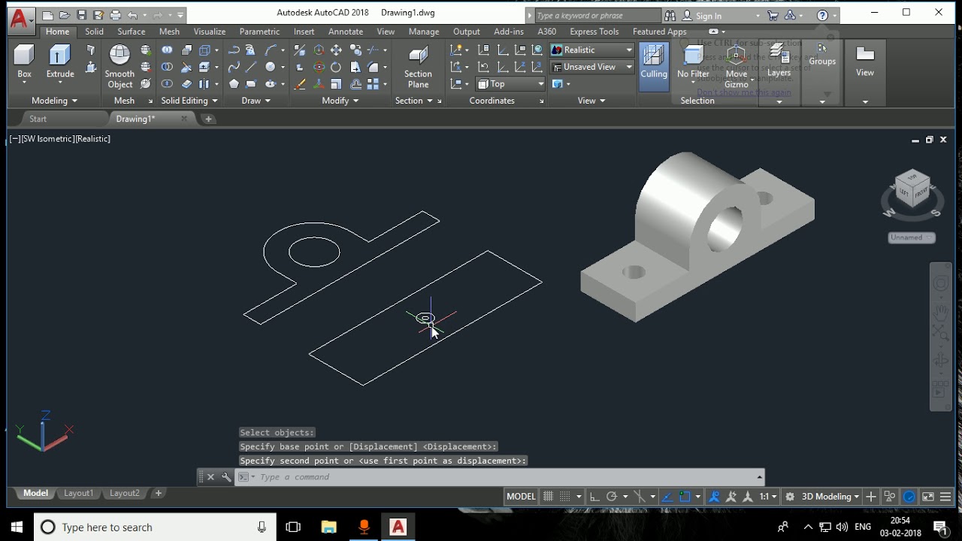Activate the Extrude tool
The width and height of the screenshot is (962, 541).
click(60, 62)
